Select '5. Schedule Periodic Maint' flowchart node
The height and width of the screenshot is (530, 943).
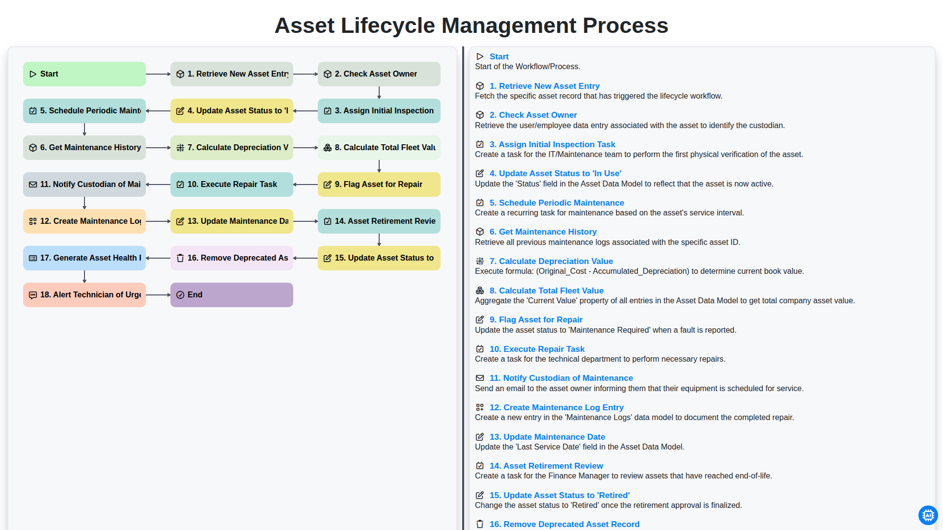pos(84,111)
